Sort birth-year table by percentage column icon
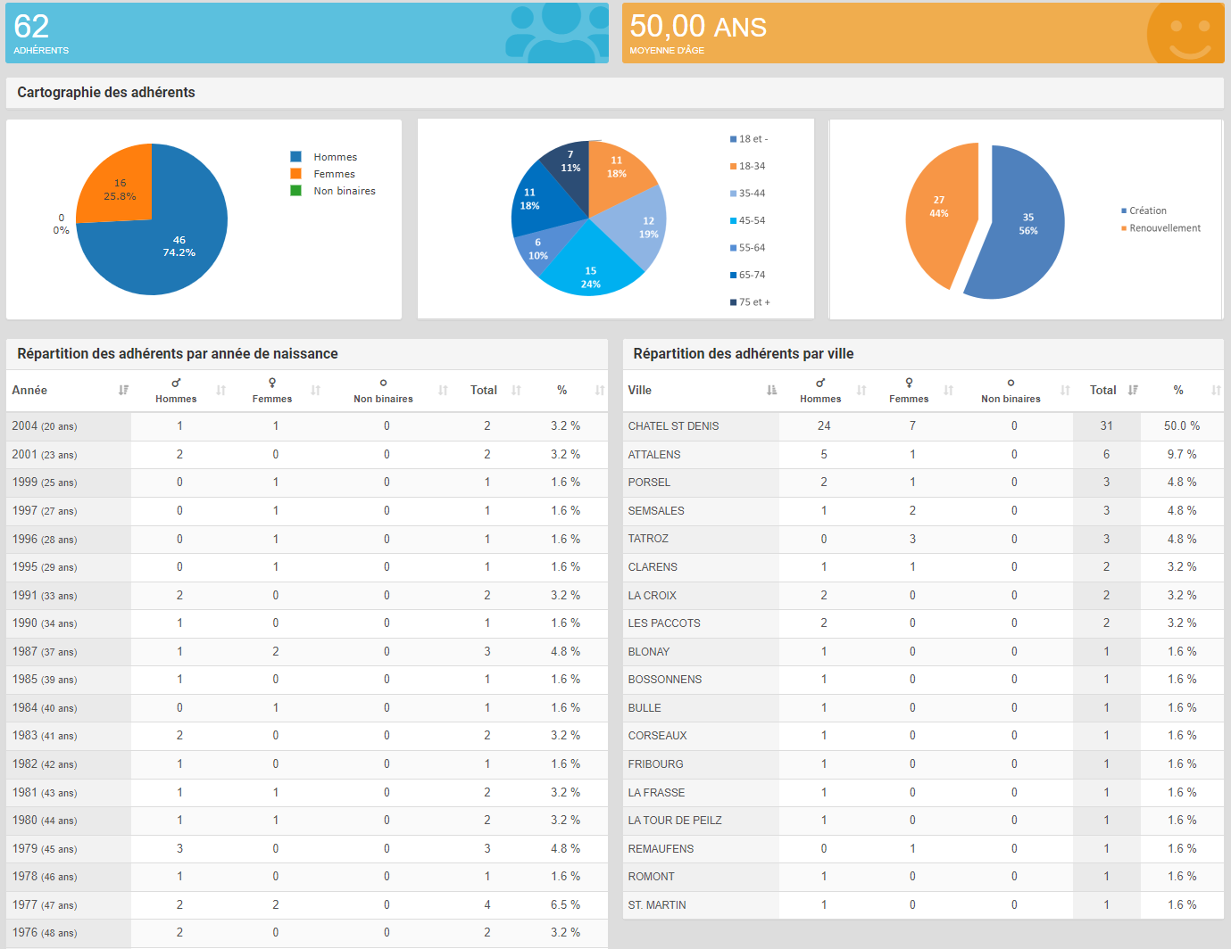Viewport: 1231px width, 949px height. [x=600, y=391]
